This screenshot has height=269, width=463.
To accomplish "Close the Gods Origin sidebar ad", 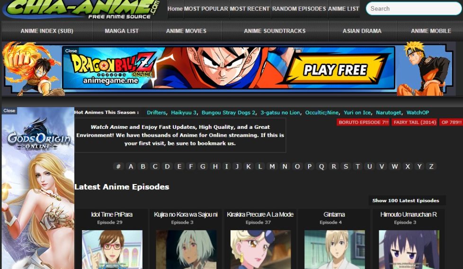I will coord(9,110).
